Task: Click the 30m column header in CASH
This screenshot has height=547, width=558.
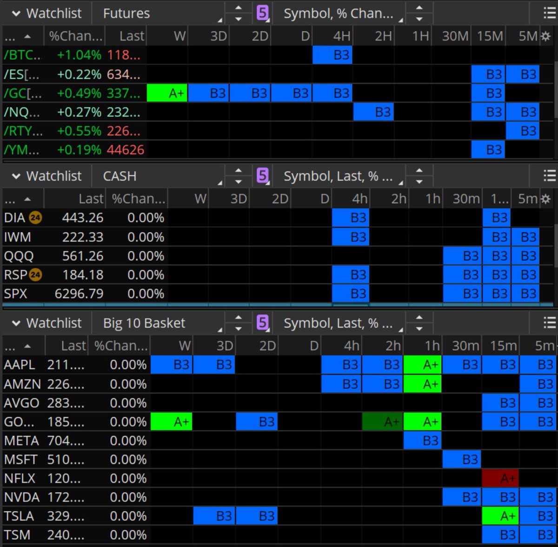Action: pos(463,199)
